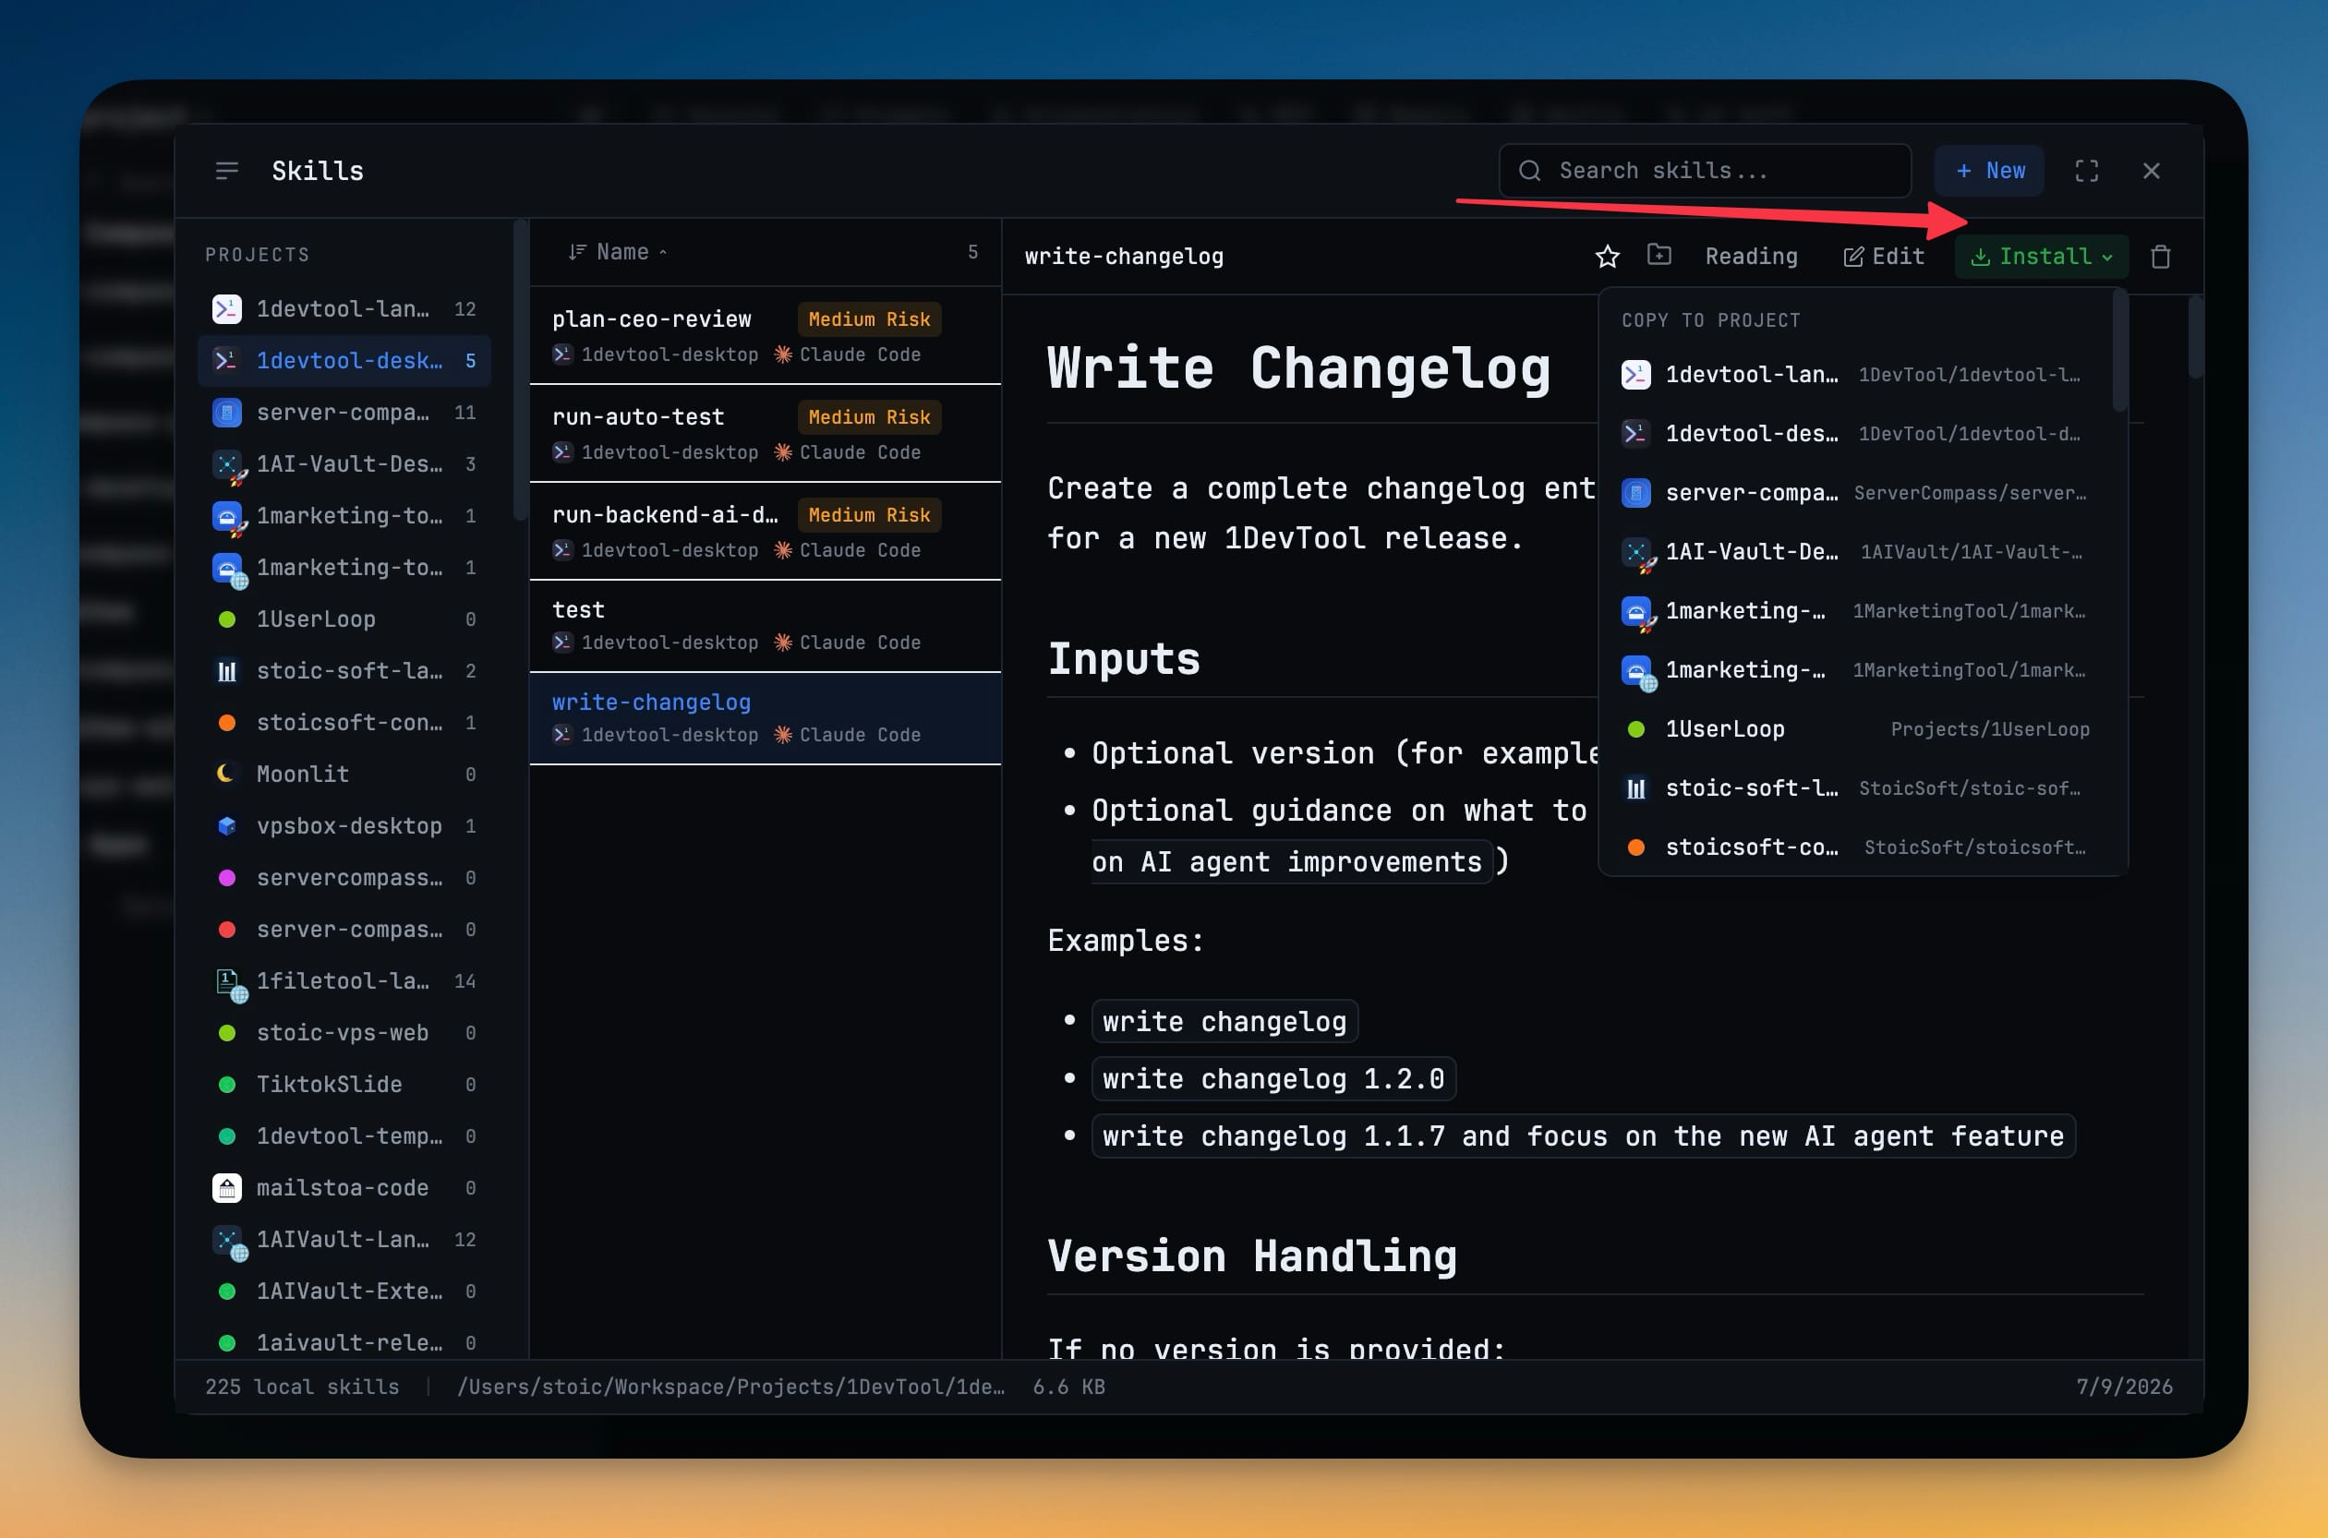The image size is (2328, 1538).
Task: Sort skills by the Name dropdown
Action: [x=619, y=252]
